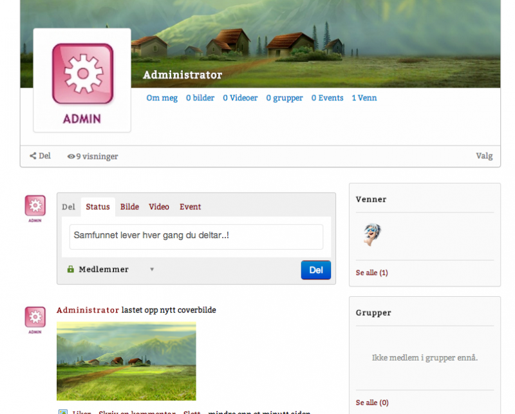Click the Venner panel heading
Viewport: 515px width, 414px height.
point(371,200)
